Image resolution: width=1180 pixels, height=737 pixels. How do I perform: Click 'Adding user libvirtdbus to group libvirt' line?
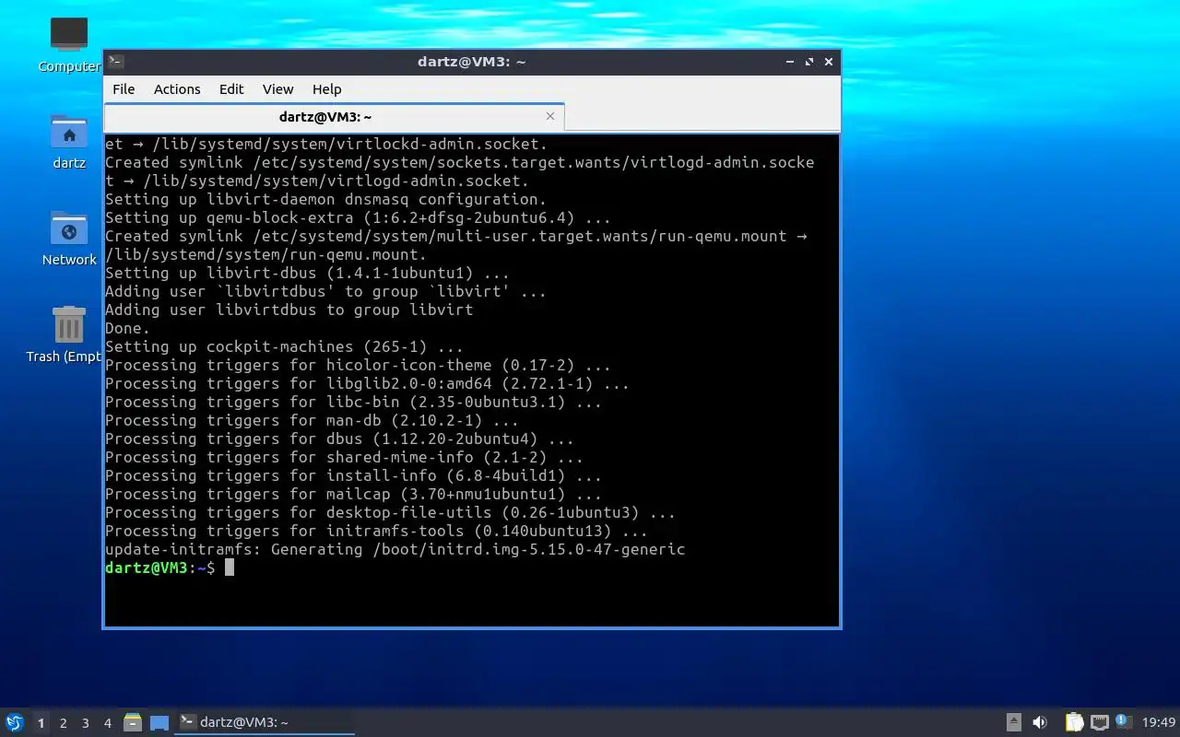(x=289, y=310)
